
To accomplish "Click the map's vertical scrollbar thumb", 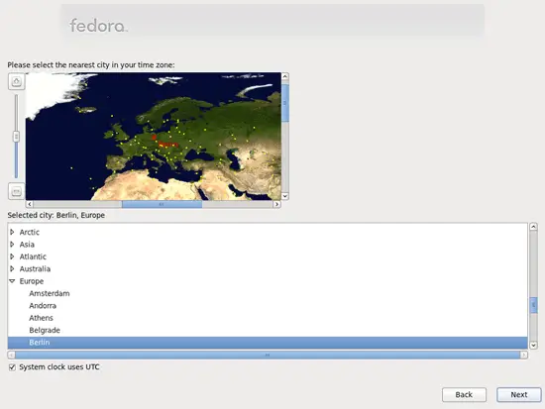I will [285, 103].
